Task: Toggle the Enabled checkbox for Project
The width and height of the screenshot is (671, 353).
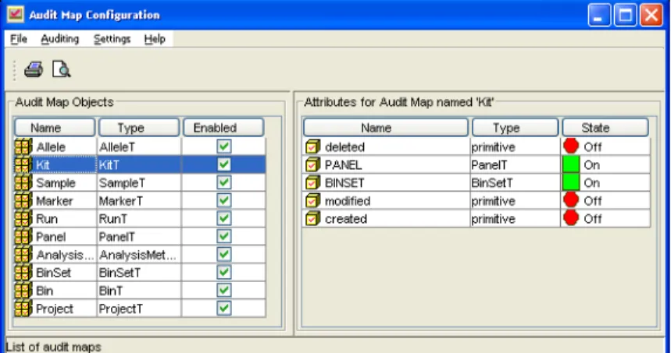Action: (224, 308)
